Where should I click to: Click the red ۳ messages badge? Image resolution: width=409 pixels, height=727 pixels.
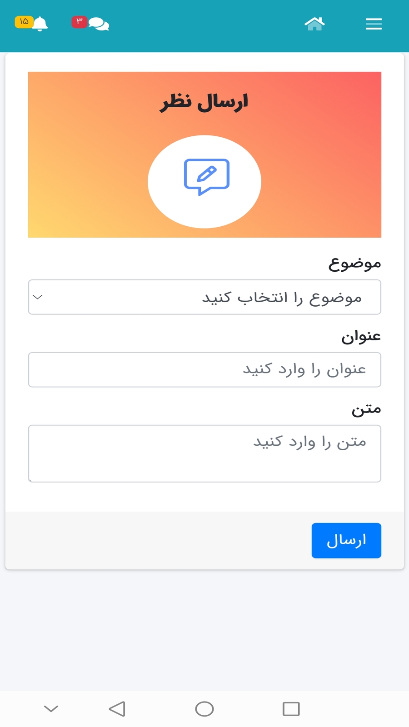79,21
